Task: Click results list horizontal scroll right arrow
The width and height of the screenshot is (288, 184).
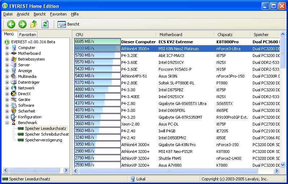Action: point(276,171)
